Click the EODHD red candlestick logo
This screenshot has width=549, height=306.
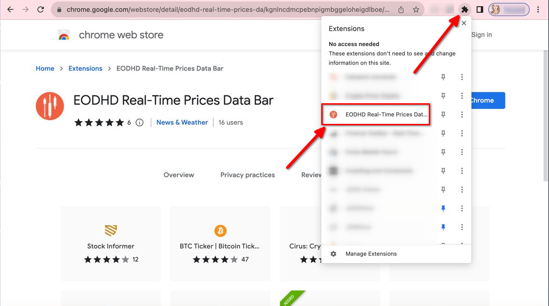[50, 106]
